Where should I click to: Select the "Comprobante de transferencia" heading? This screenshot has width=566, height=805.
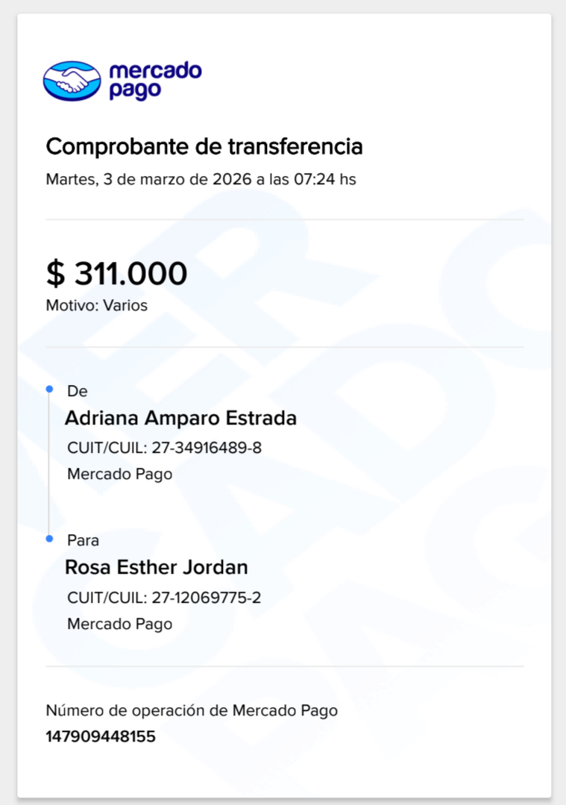click(x=204, y=146)
